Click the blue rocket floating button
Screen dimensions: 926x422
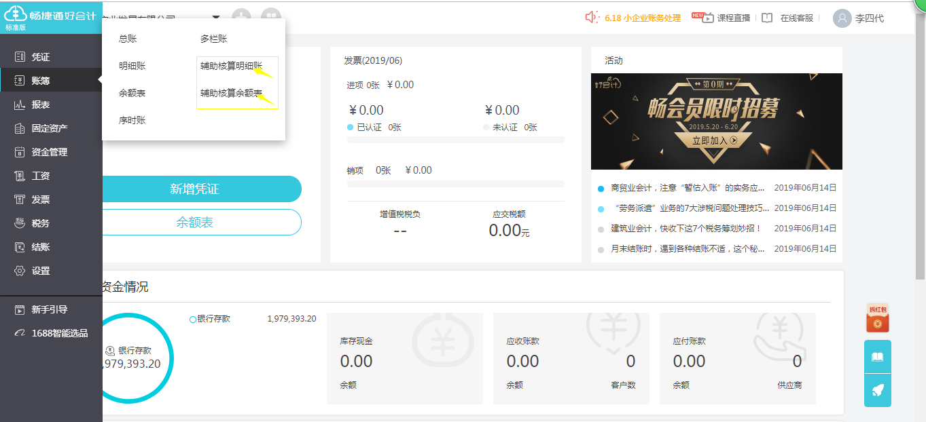coord(878,390)
